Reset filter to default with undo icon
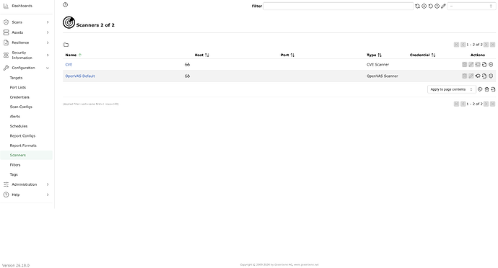This screenshot has height=268, width=498. (x=431, y=6)
